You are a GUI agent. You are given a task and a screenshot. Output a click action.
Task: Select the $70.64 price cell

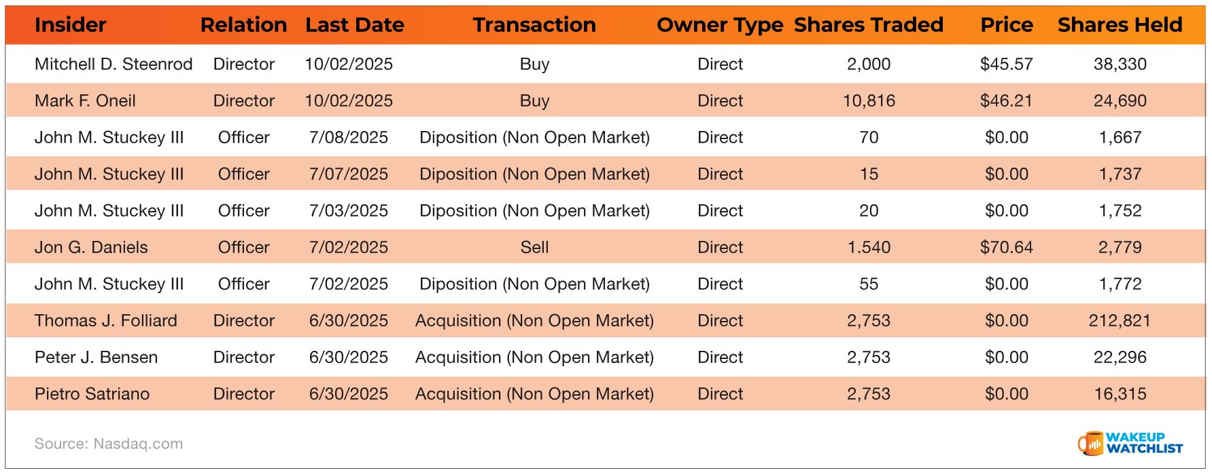[1006, 248]
